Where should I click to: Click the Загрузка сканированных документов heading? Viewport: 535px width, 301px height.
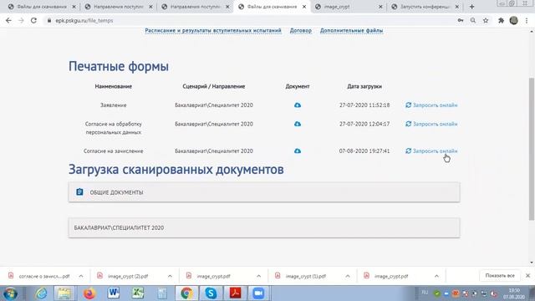click(176, 169)
